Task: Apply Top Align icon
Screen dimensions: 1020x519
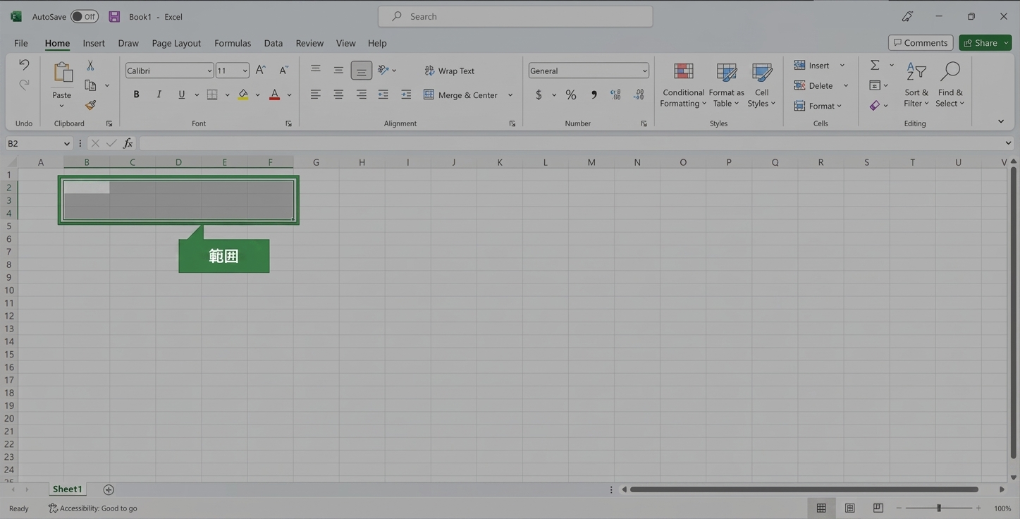Action: point(316,70)
